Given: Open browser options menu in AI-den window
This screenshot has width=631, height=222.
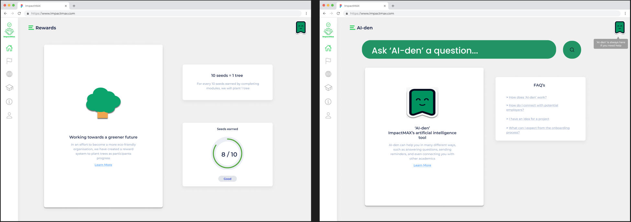Looking at the screenshot, I should [x=625, y=14].
